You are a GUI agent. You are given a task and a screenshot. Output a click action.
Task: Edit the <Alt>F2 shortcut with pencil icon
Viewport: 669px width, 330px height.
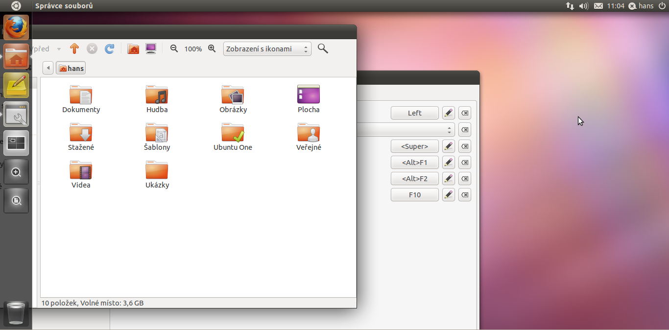448,179
